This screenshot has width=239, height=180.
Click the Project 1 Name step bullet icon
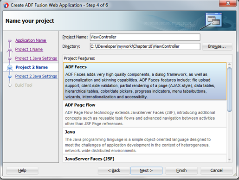point(10,50)
